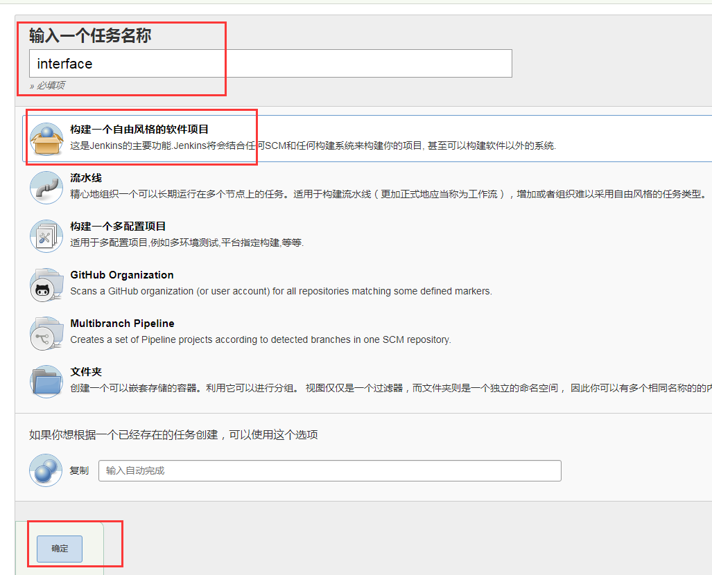
Task: Click the GitHub Organization octocat icon
Action: 46,285
